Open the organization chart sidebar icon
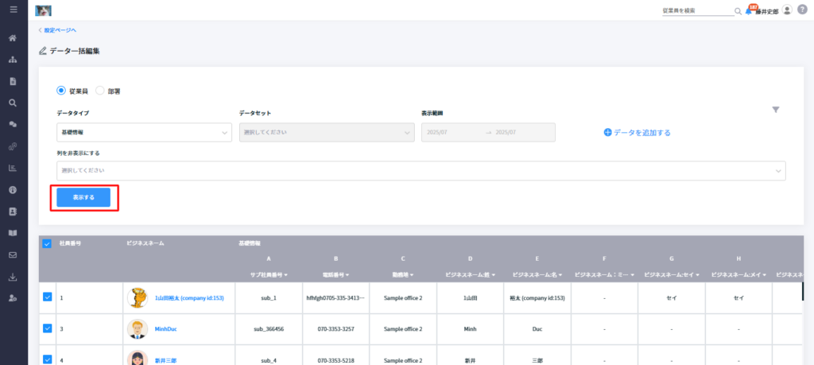Viewport: 814px width, 365px height. click(14, 60)
